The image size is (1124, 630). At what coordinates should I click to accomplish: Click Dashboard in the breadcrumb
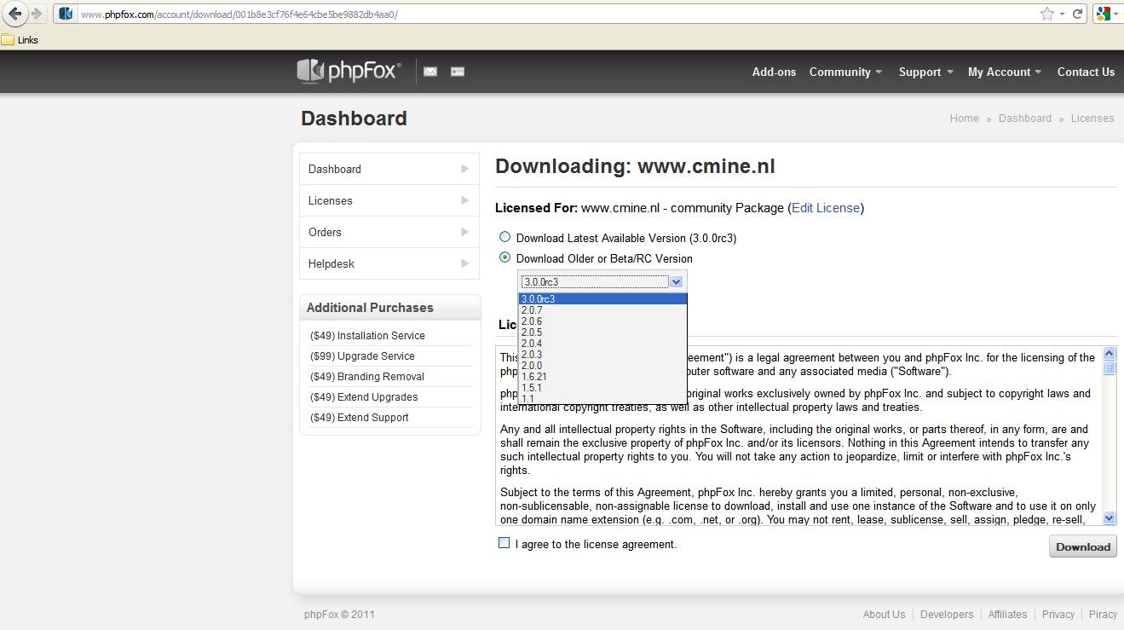1024,118
